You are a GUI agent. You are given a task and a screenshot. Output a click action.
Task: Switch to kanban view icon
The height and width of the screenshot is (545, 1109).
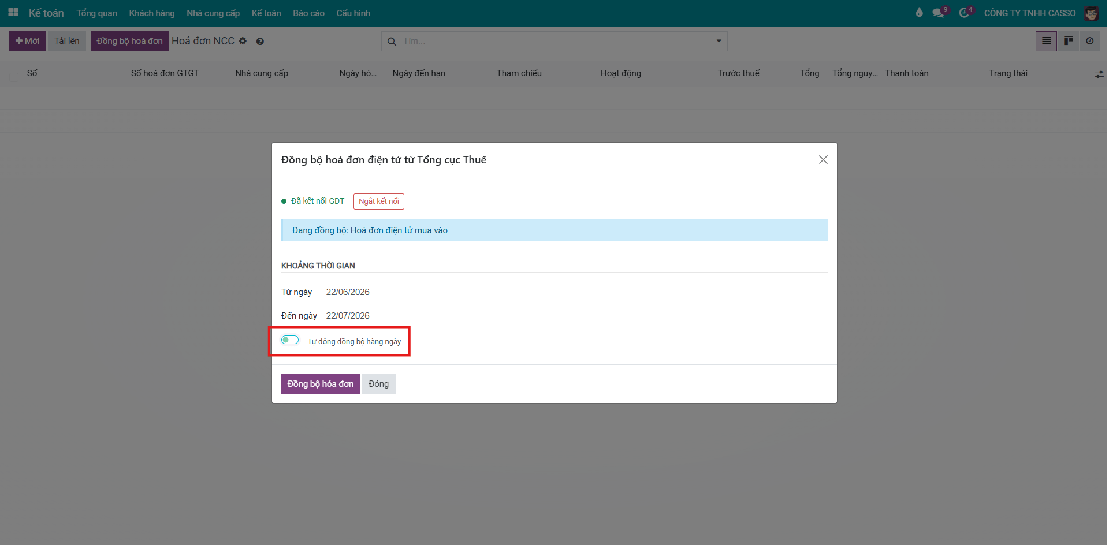[1068, 41]
